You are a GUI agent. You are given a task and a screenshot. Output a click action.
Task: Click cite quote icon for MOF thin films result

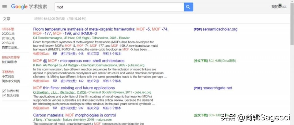[x=55, y=108]
